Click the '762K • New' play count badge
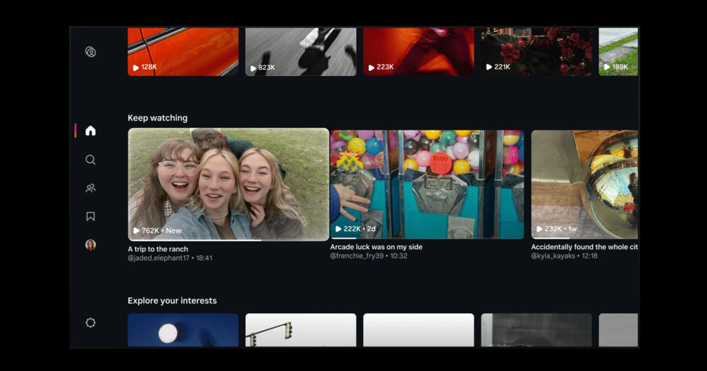 coord(157,231)
